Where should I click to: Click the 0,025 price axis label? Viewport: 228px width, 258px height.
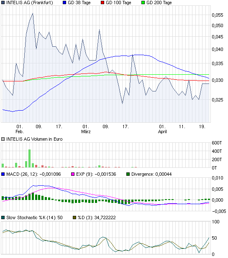[218, 100]
